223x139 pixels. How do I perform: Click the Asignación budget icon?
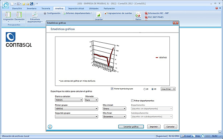tap(8, 15)
